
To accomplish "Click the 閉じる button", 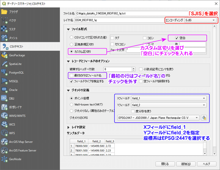I will pyautogui.click(x=165, y=164).
